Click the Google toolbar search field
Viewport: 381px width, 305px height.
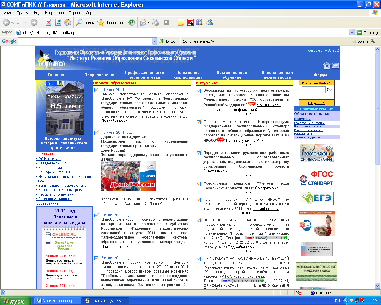coord(85,41)
